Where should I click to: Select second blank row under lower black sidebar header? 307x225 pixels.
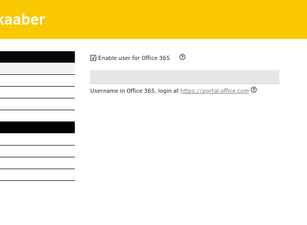tap(37, 151)
